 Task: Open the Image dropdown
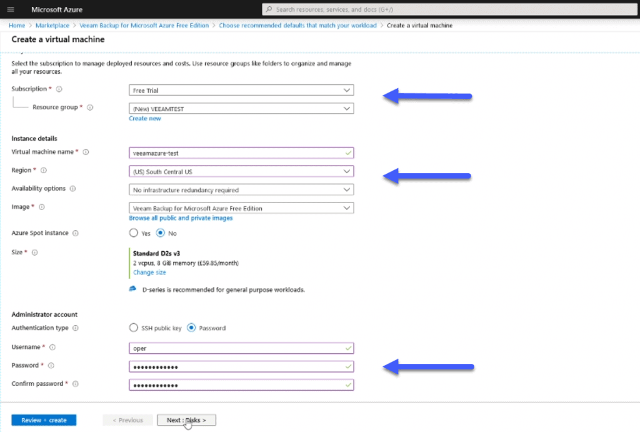click(x=241, y=208)
